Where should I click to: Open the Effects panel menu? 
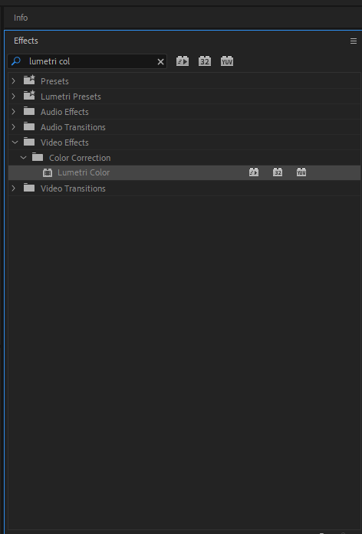click(354, 41)
